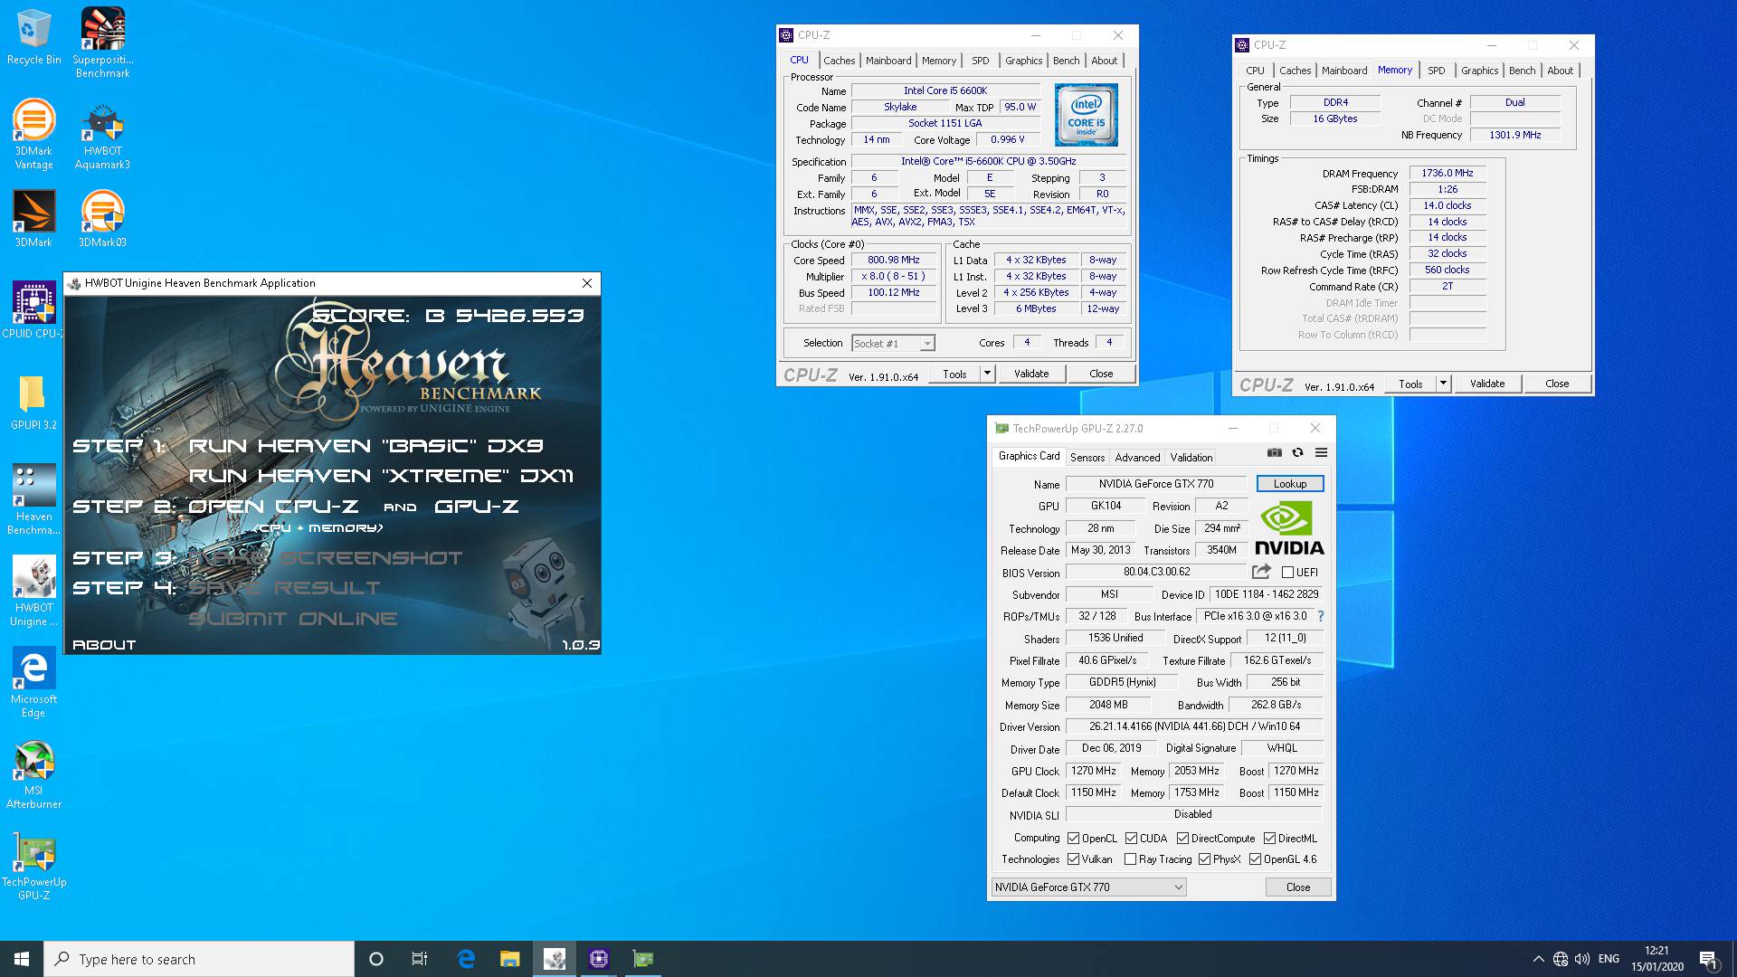Expand Tools dropdown arrow in Memory window
This screenshot has width=1737, height=977.
tap(1443, 384)
